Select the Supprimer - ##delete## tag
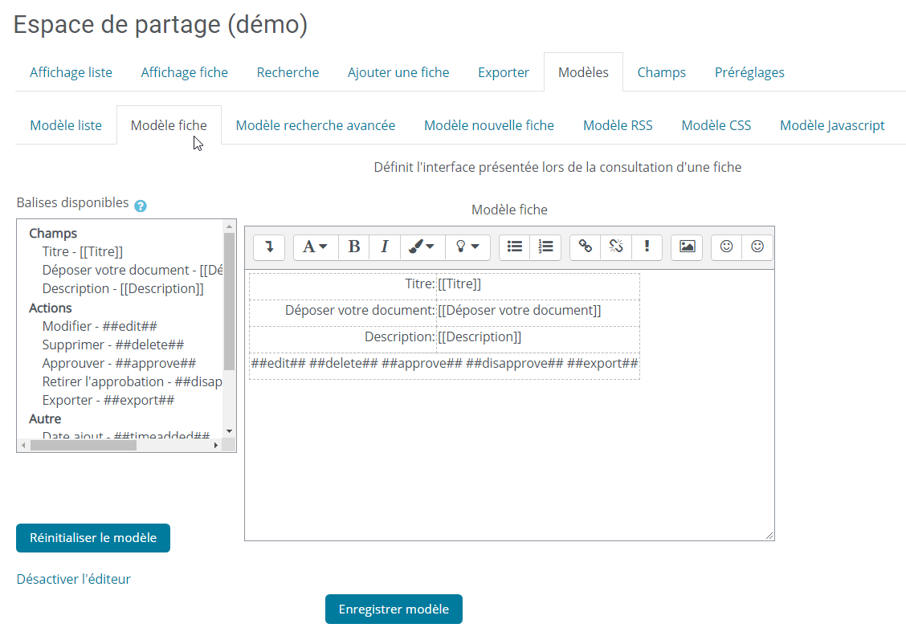906x636 pixels. (x=112, y=344)
